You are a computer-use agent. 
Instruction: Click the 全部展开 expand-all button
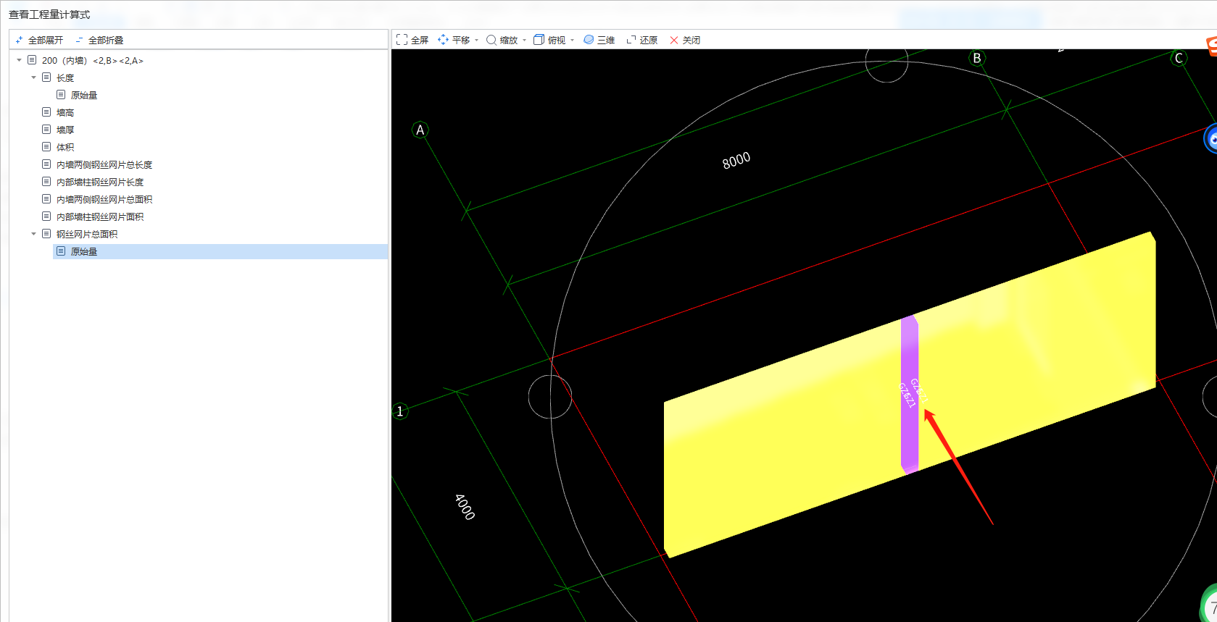39,40
